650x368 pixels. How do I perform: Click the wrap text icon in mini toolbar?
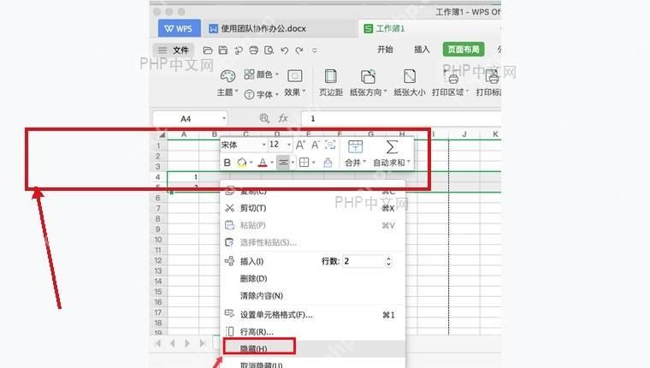point(330,145)
